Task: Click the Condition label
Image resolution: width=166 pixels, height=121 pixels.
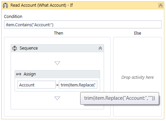Action: (13, 17)
